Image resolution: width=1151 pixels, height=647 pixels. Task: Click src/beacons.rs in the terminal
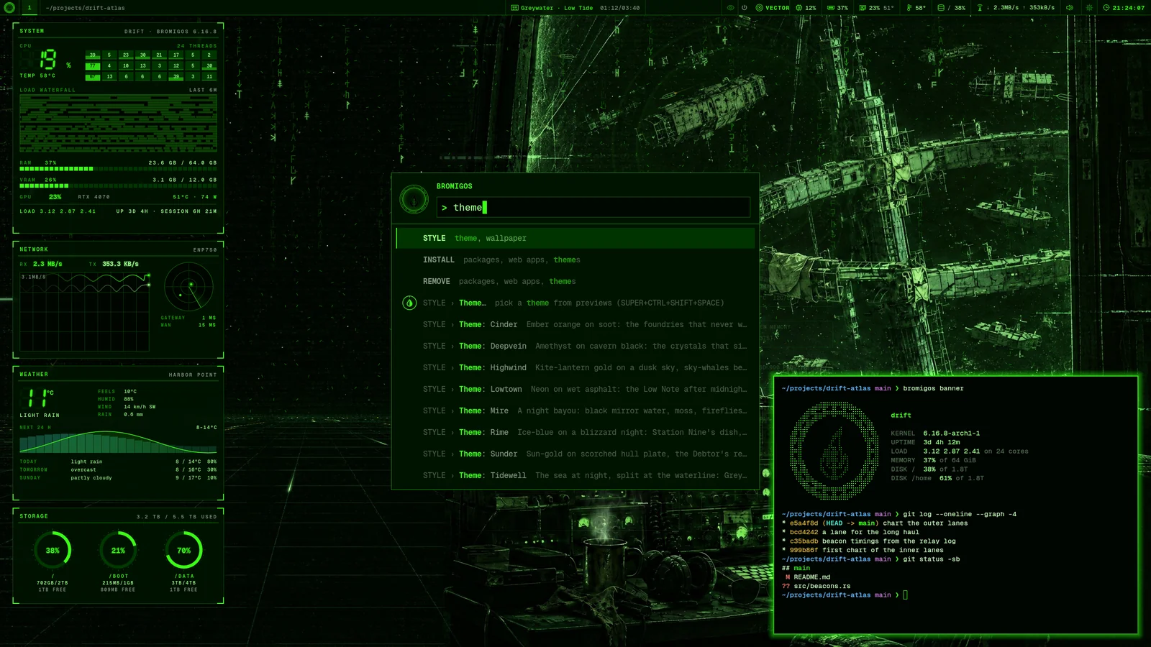[x=822, y=586]
